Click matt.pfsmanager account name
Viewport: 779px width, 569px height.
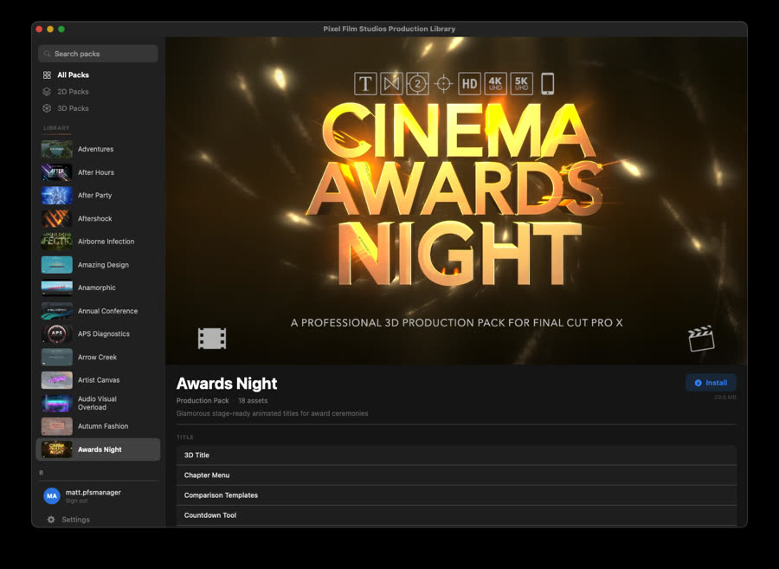(93, 493)
